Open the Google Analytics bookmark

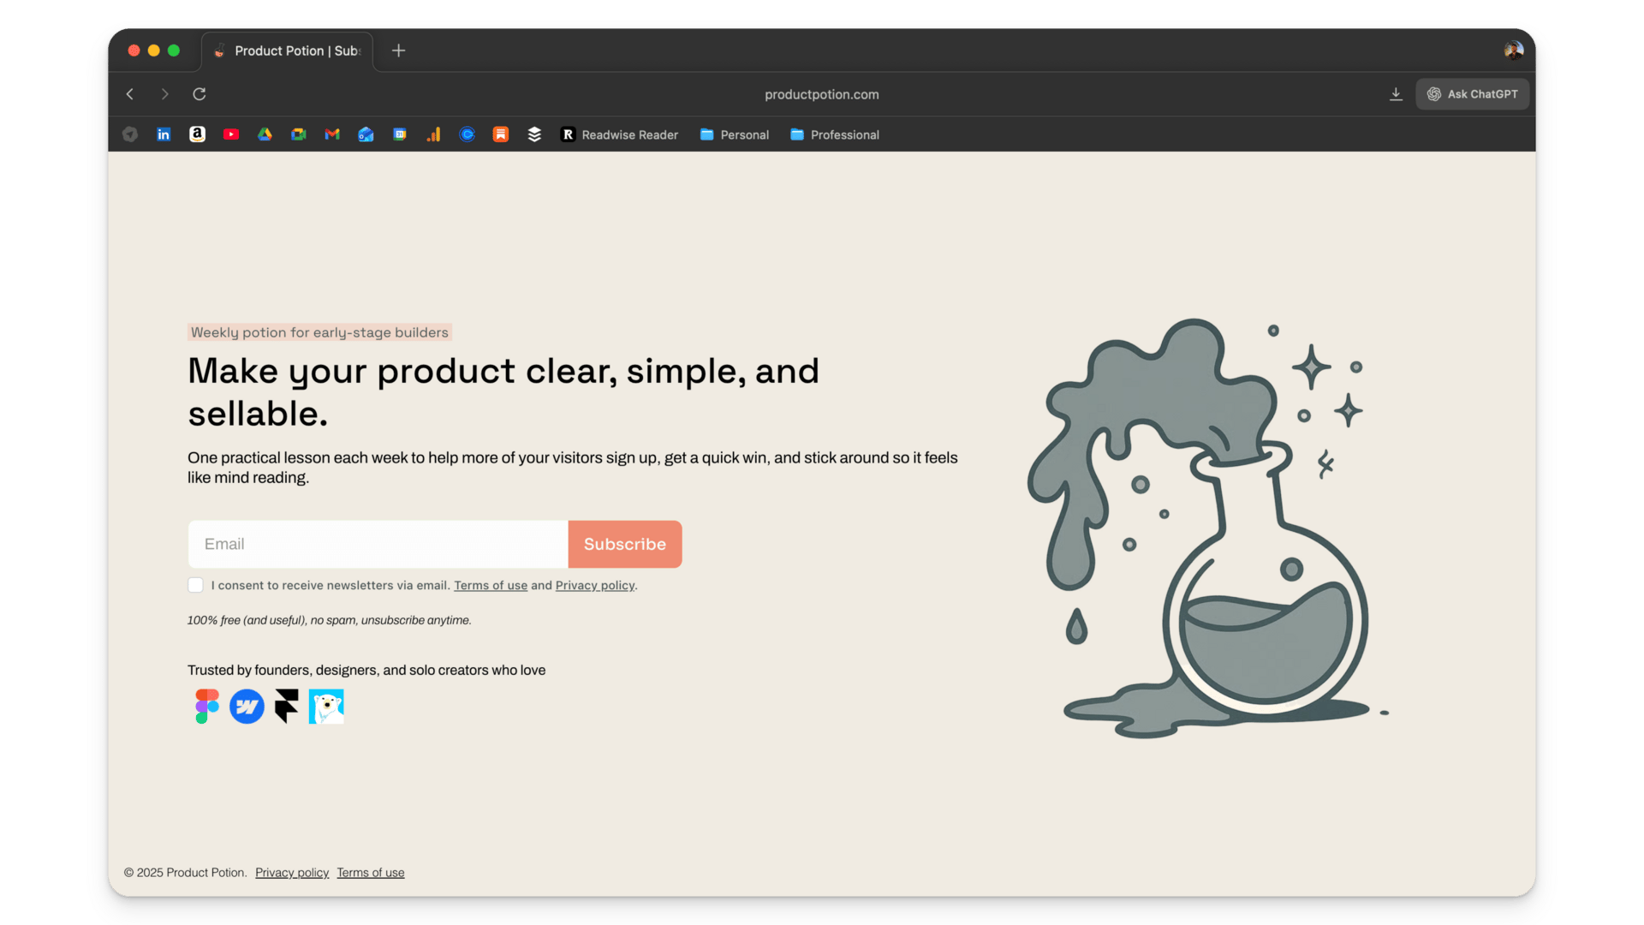click(433, 134)
